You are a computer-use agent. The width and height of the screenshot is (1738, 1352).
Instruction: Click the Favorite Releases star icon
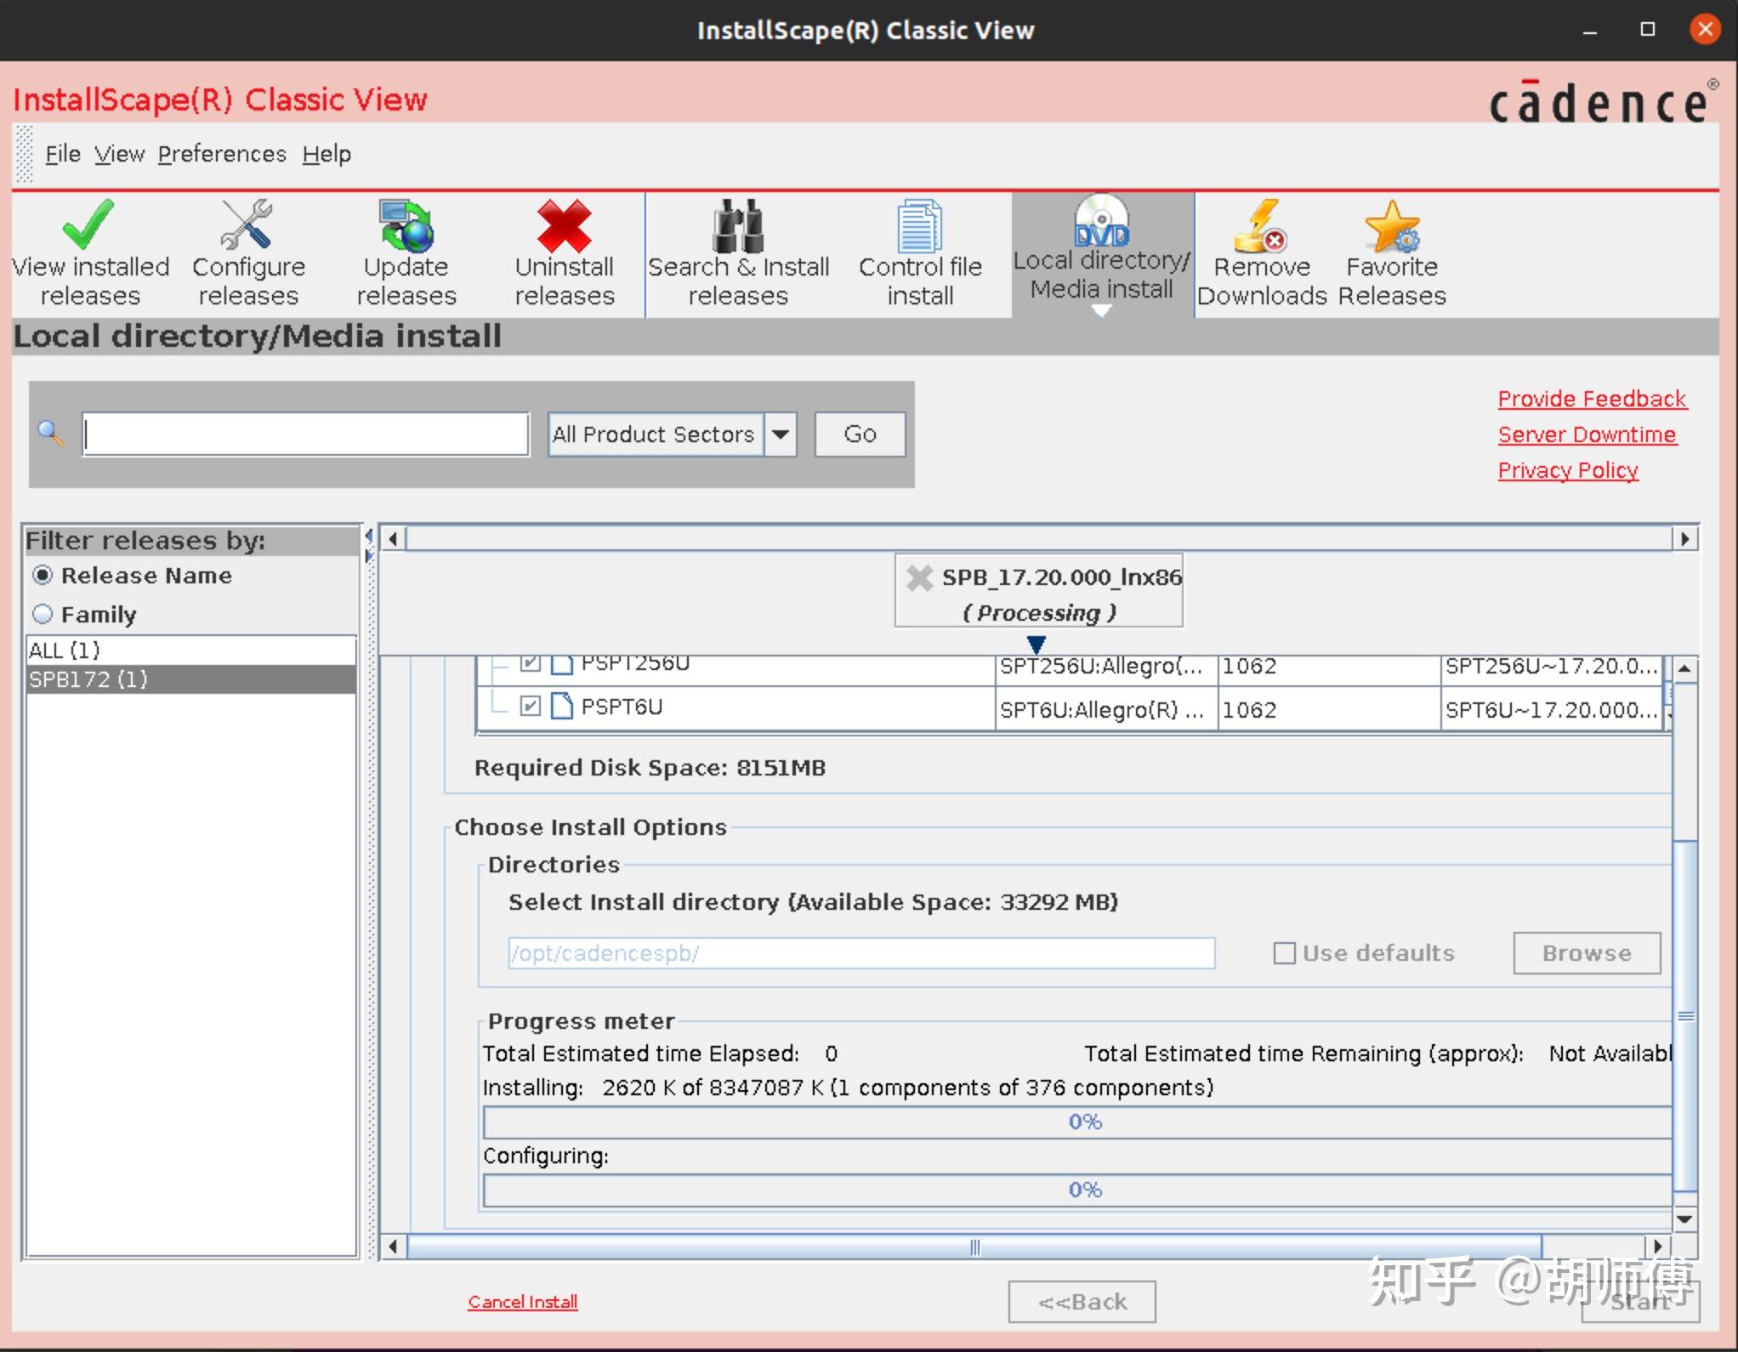1391,225
